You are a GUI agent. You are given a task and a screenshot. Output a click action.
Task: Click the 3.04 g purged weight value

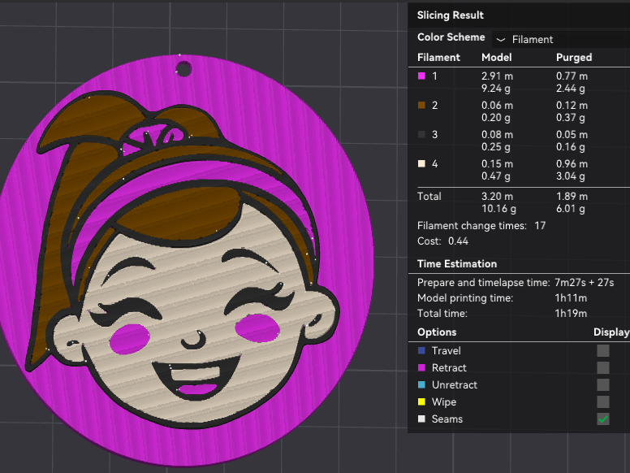571,176
